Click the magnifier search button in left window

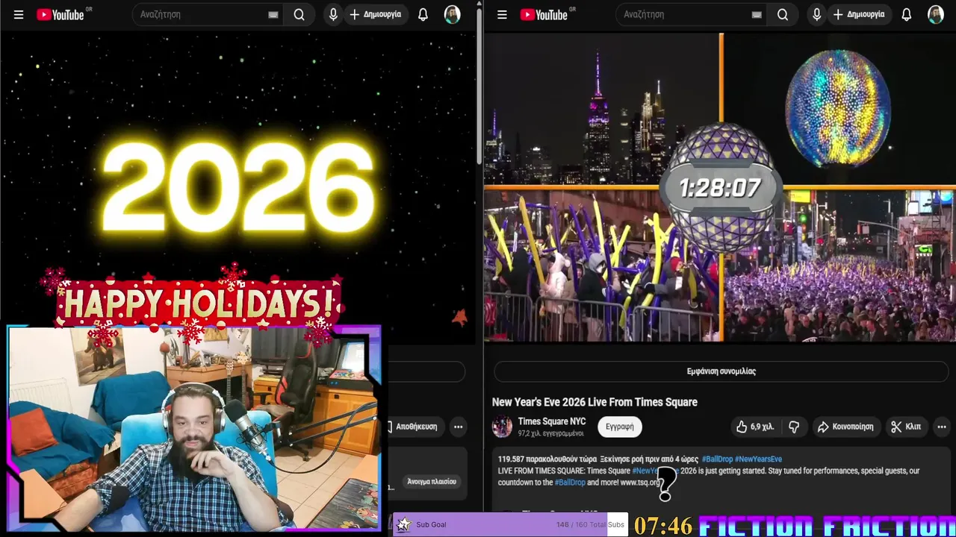[299, 15]
